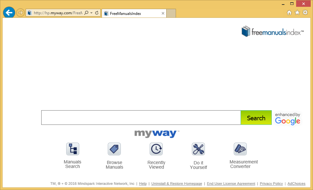
Task: Open End User License Agreement link
Action: (x=231, y=184)
